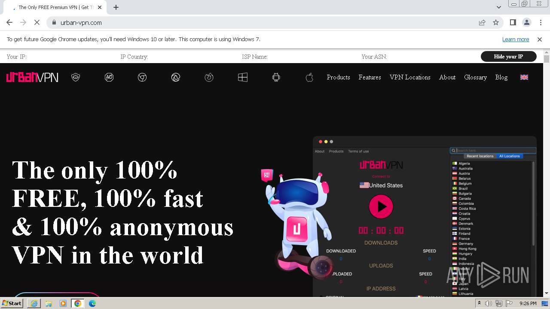
Task: Click the Hide your IP button
Action: (508, 57)
